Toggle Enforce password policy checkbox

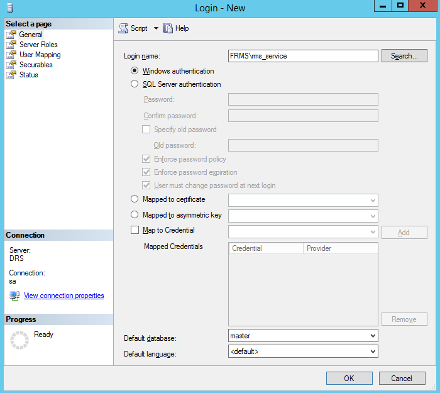[146, 159]
